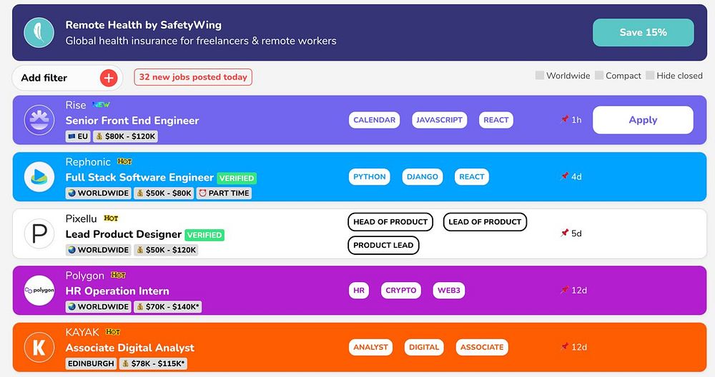The image size is (715, 377).
Task: Open the Pixellu P logo
Action: (x=39, y=233)
